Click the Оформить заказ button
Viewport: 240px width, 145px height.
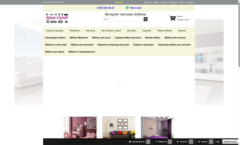point(230,142)
